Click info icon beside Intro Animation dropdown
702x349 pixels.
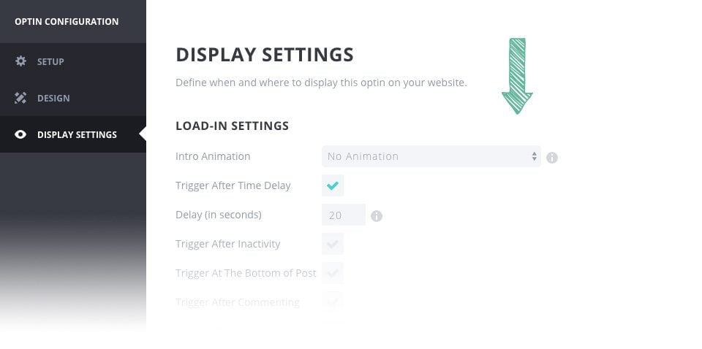coord(552,157)
